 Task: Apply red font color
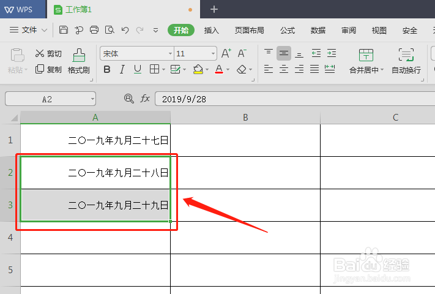pos(219,69)
